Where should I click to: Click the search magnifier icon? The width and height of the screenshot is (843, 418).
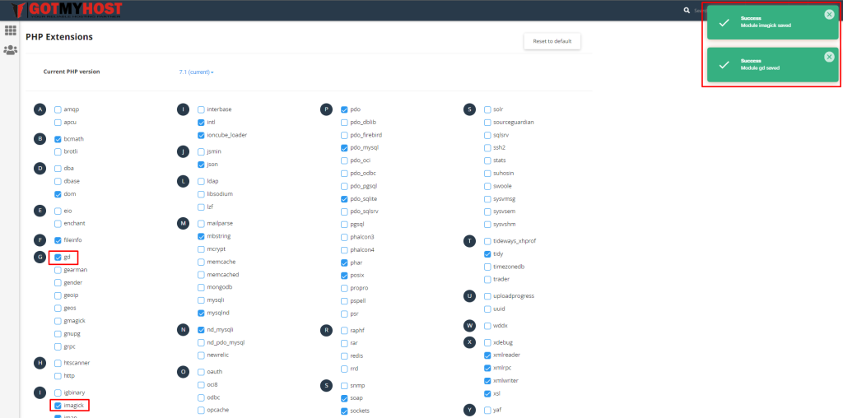[x=687, y=11]
